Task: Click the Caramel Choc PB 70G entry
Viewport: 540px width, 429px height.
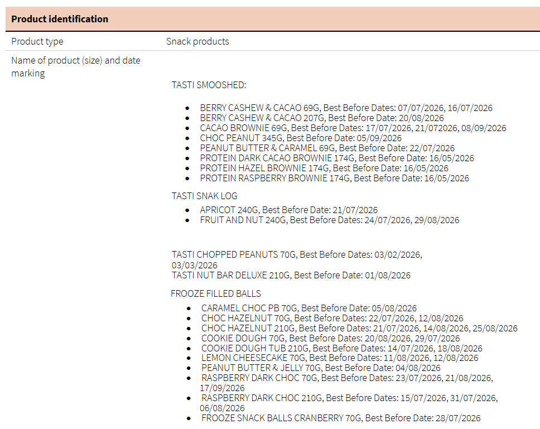Action: 309,308
